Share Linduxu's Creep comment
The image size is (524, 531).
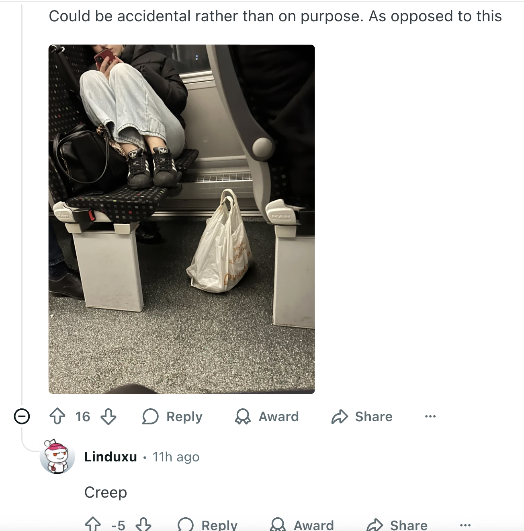pos(397,525)
